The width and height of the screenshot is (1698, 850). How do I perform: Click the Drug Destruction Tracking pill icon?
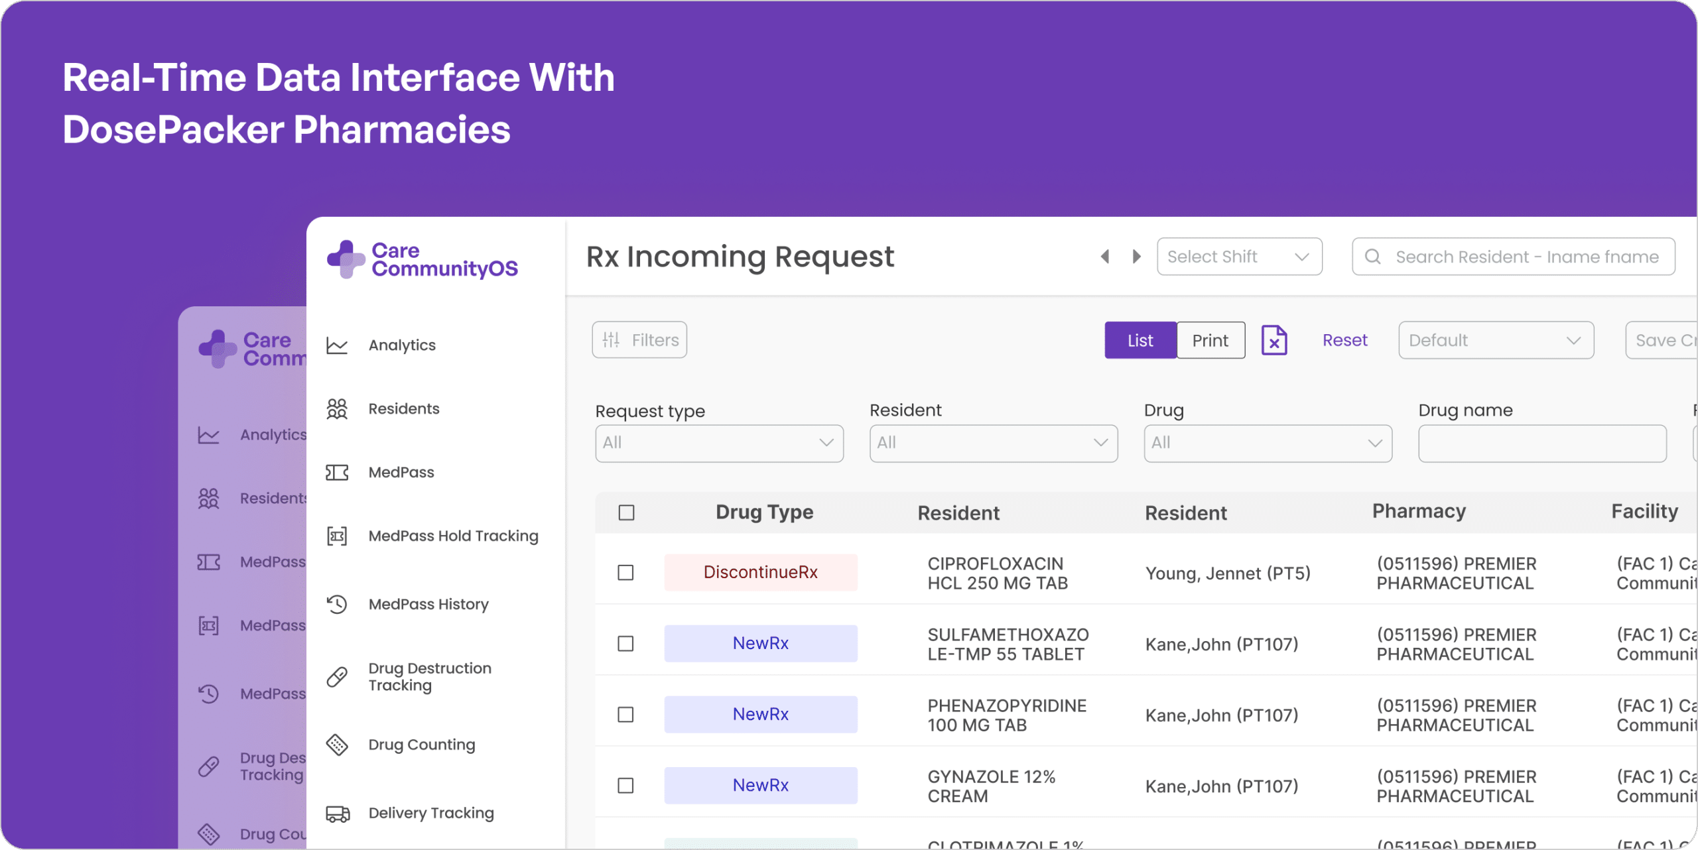tap(337, 677)
